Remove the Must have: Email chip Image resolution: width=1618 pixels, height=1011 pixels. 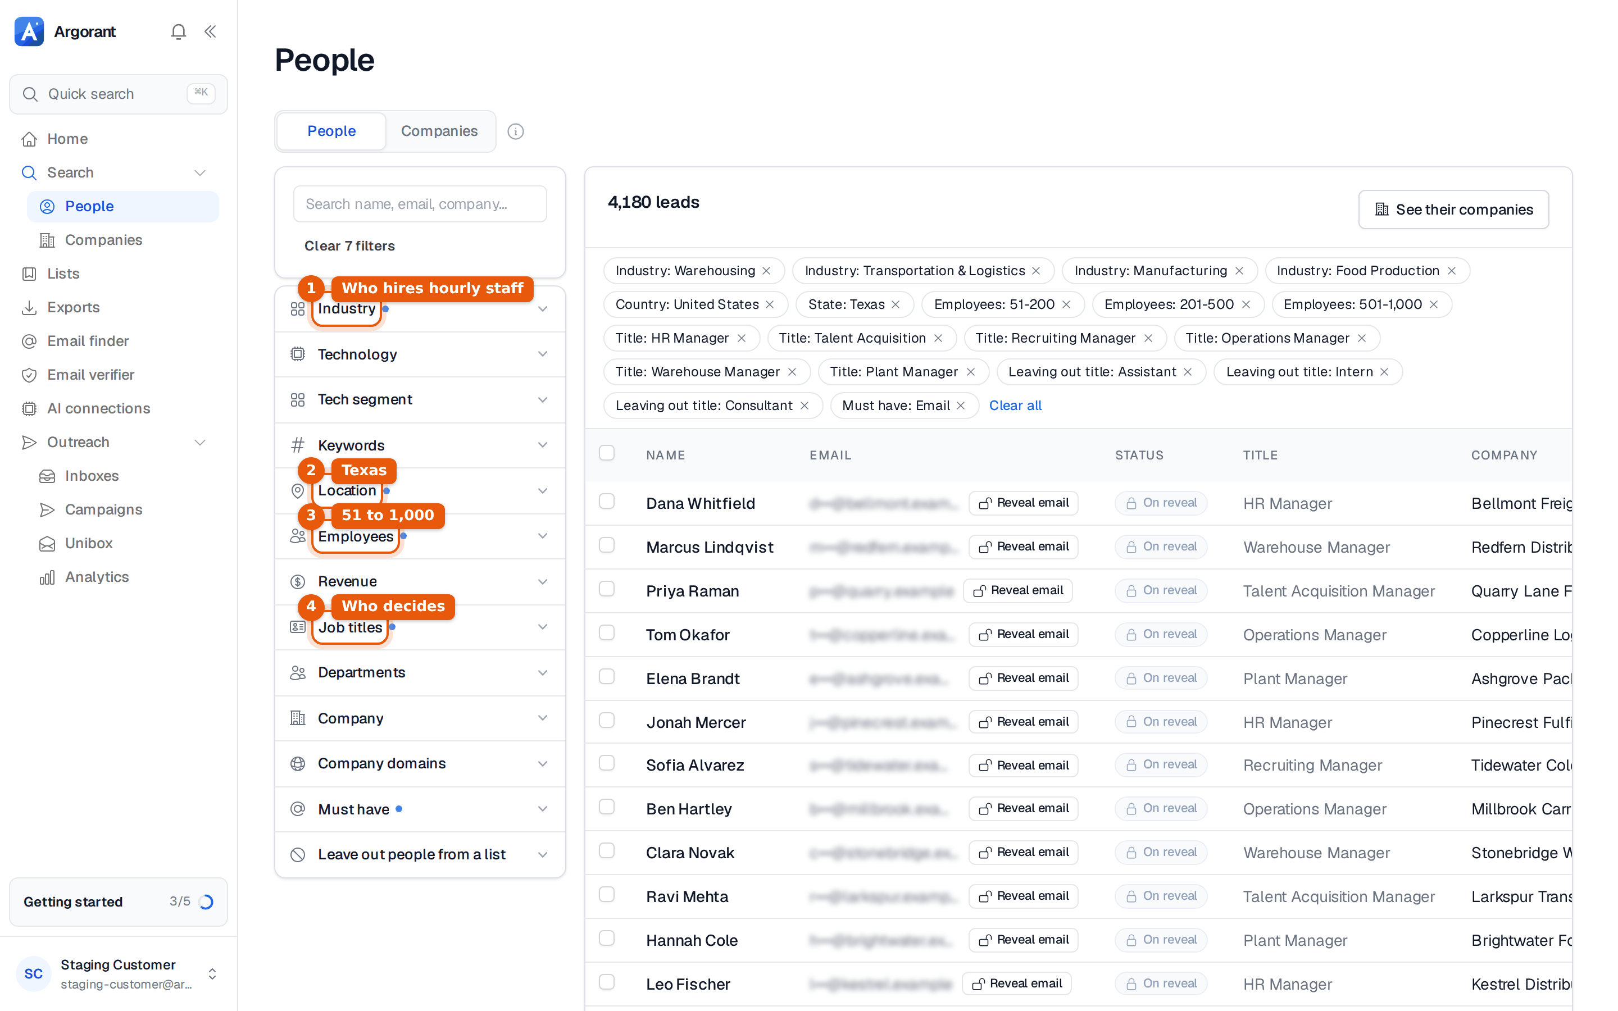click(961, 405)
